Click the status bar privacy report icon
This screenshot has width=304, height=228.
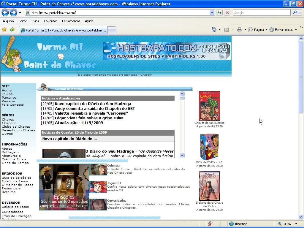210,224
